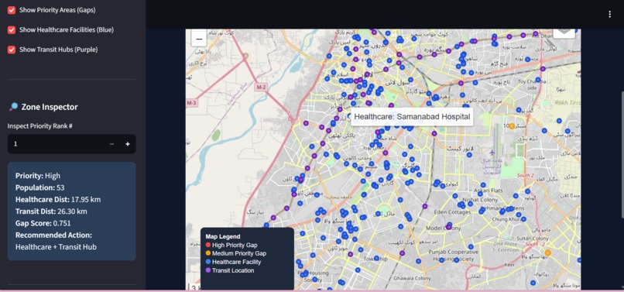Screen dimensions: 624x292
Task: Click the Zone Inspector heading
Action: tap(50, 107)
